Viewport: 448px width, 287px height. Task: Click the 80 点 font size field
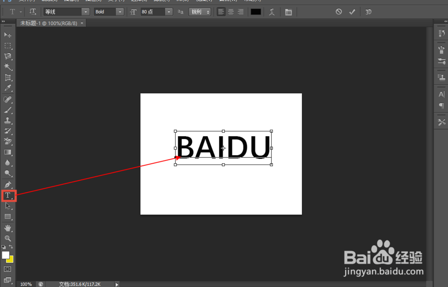pyautogui.click(x=153, y=12)
